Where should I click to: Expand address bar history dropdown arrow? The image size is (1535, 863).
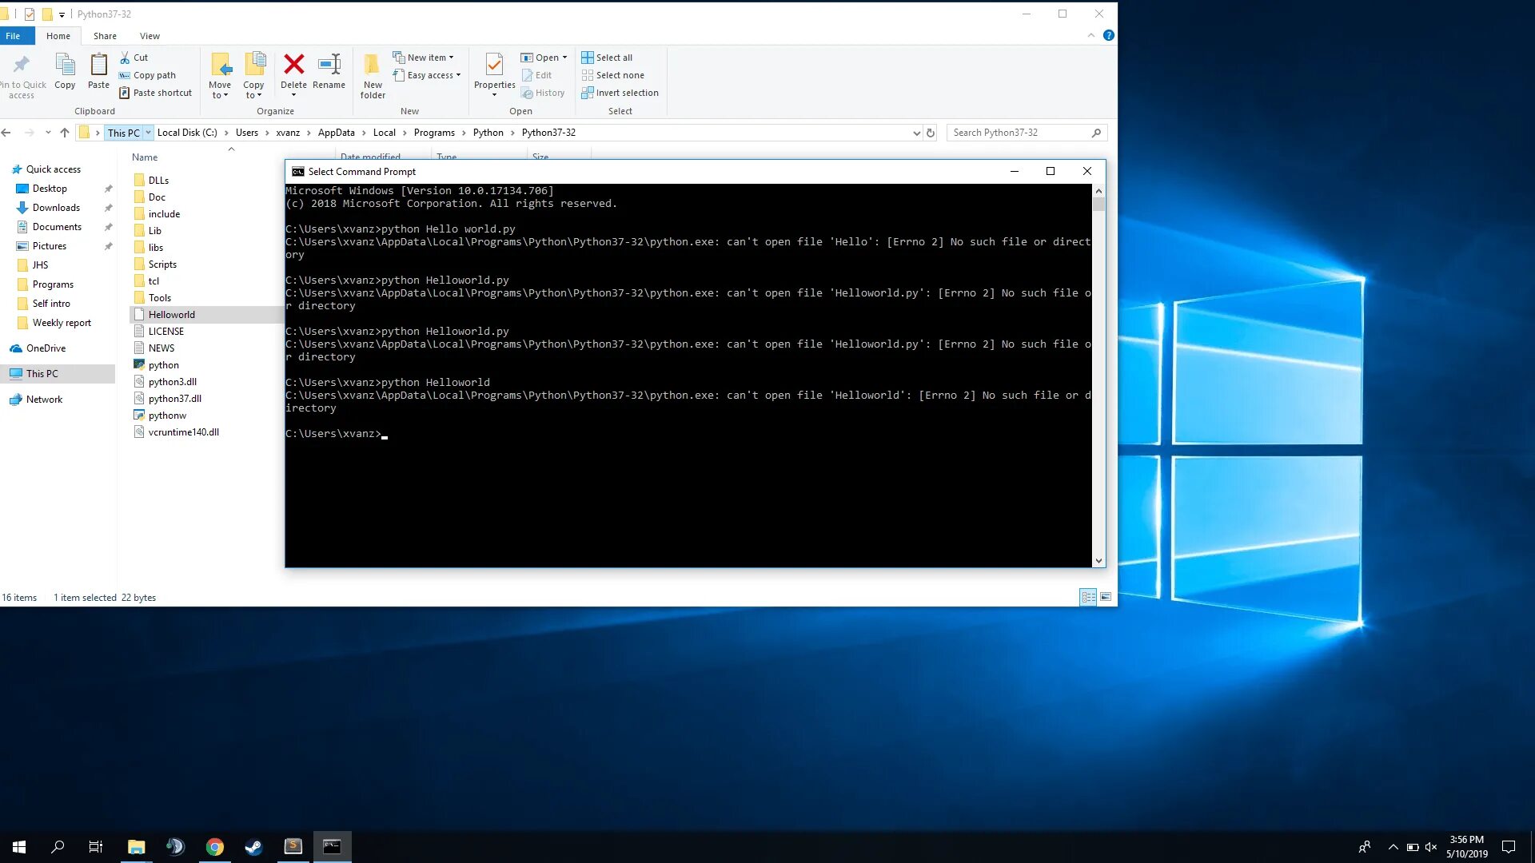click(916, 133)
